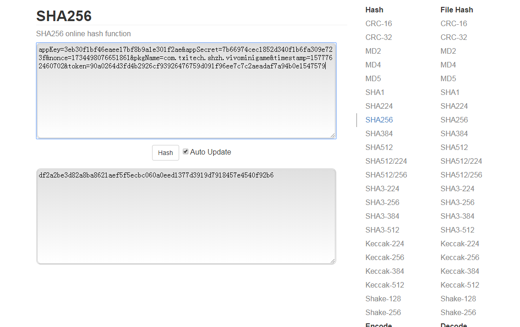Open Keccak-512 under File Hash
This screenshot has height=327, width=520.
[x=460, y=285]
